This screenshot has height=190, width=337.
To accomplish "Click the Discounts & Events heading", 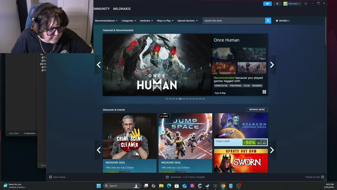I will coord(114,110).
